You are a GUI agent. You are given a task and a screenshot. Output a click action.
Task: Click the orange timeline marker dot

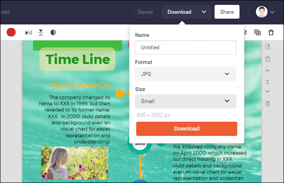[x=120, y=94]
